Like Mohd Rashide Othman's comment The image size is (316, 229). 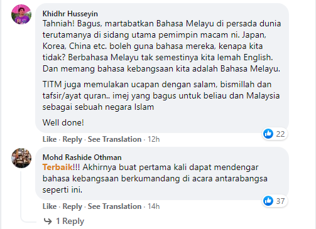[x=50, y=206]
